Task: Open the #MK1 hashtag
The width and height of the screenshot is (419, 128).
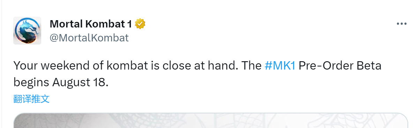Action: [280, 66]
